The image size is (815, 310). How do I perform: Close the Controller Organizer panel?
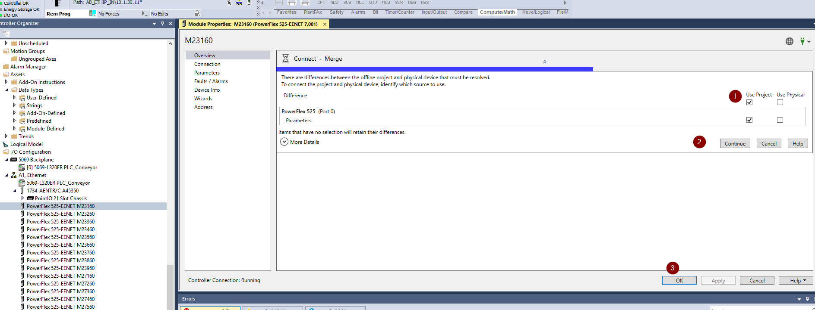[x=171, y=24]
